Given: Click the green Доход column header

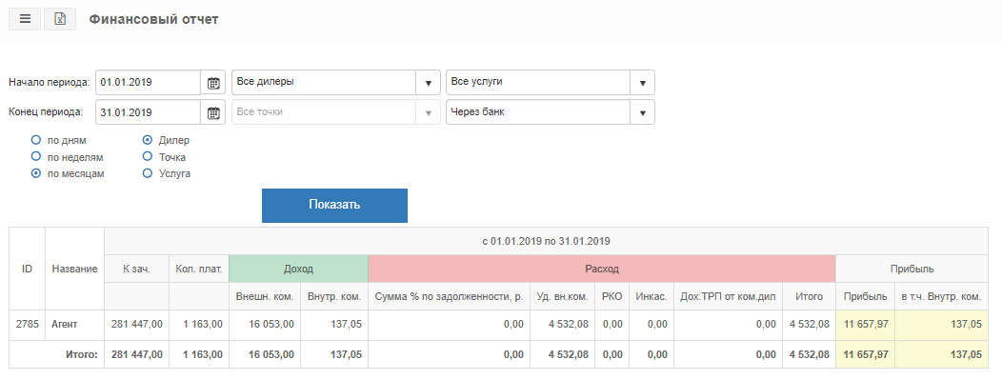Looking at the screenshot, I should [298, 269].
